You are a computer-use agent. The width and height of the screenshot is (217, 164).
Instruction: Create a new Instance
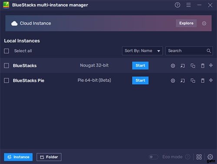tap(18, 157)
